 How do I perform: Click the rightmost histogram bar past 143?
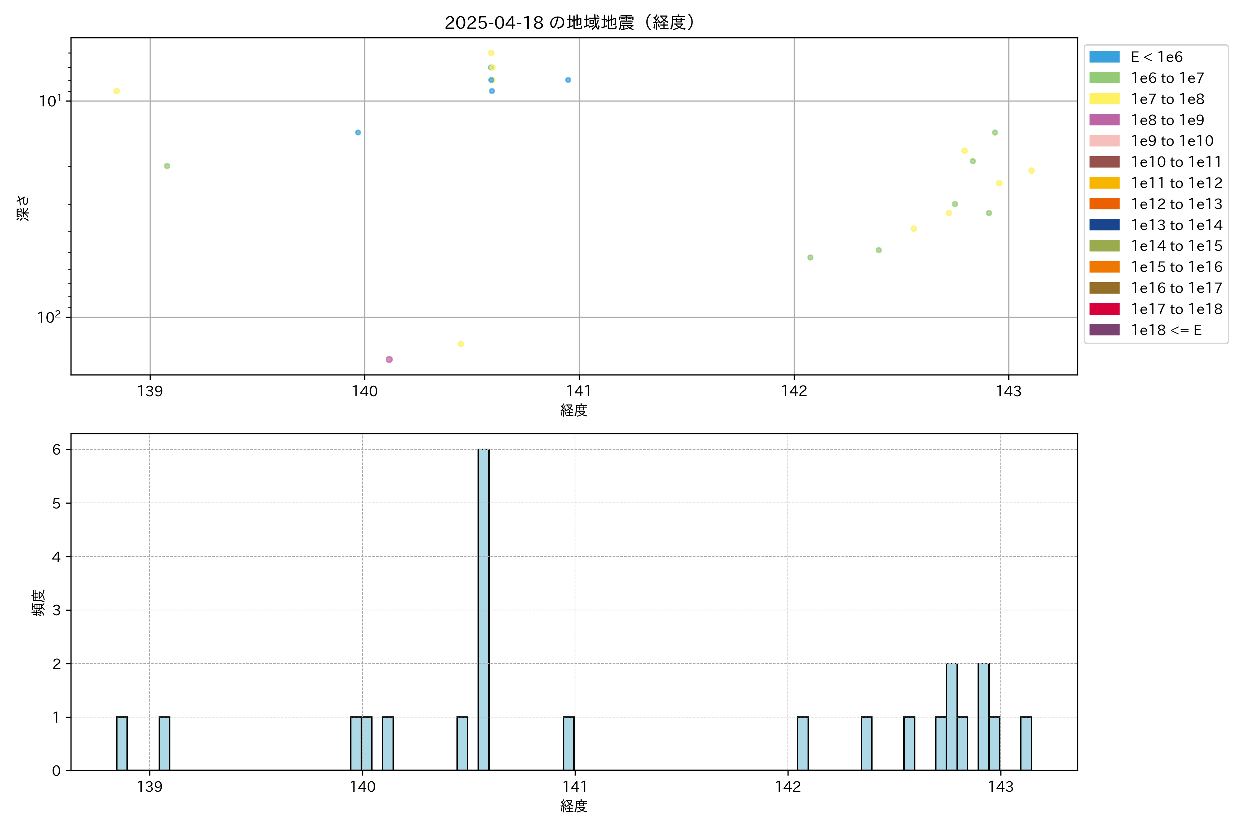pos(1026,743)
